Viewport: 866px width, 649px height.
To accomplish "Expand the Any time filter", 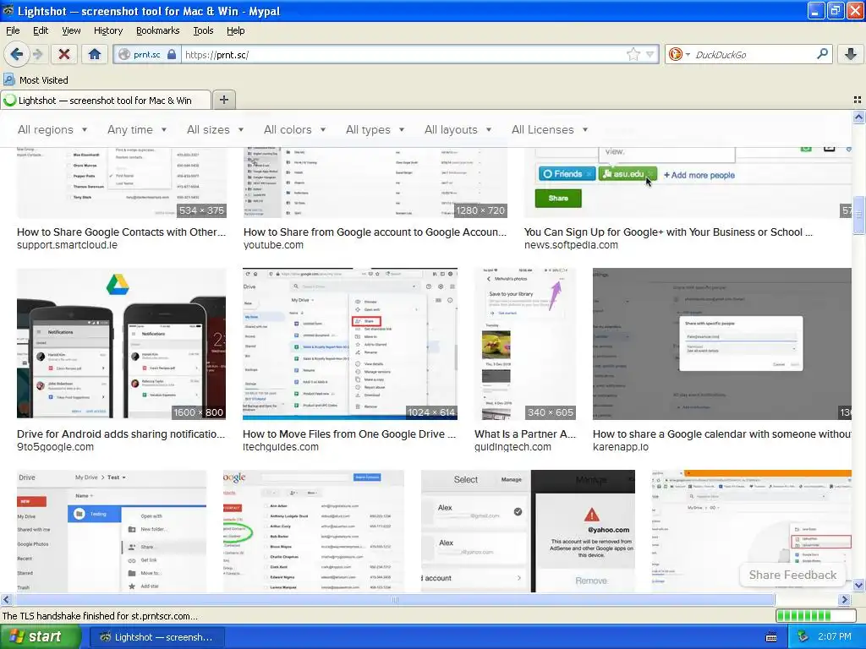I will 137,129.
